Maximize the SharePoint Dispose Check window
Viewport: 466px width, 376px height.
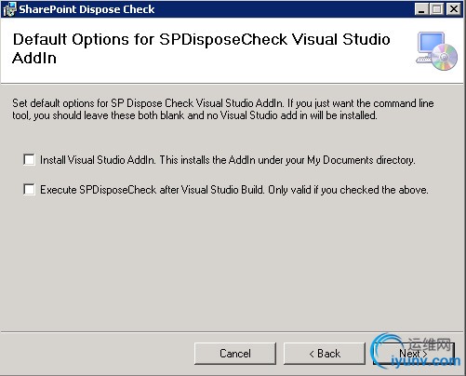pyautogui.click(x=437, y=9)
